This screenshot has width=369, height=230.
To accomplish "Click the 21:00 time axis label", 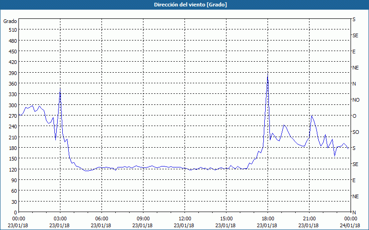I will tap(309, 219).
